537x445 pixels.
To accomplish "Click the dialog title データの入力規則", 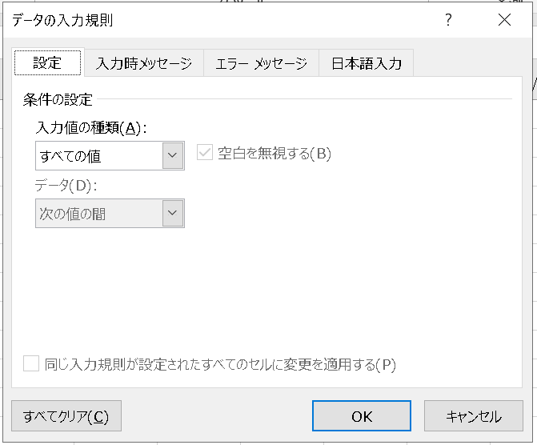I will [62, 20].
